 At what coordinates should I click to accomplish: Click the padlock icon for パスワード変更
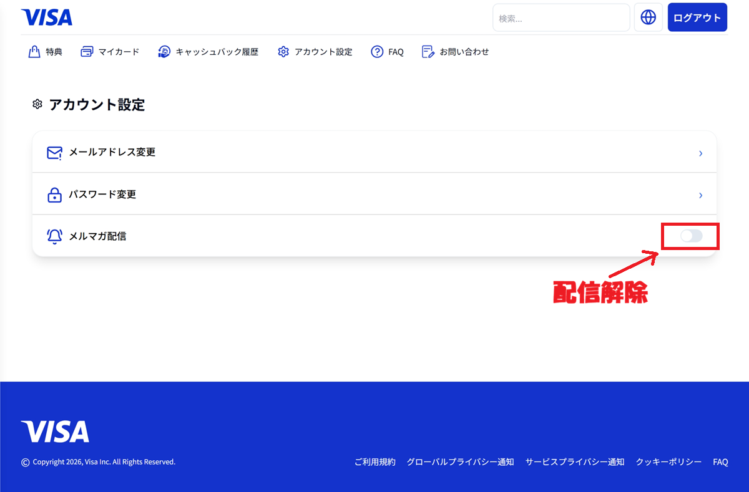54,195
